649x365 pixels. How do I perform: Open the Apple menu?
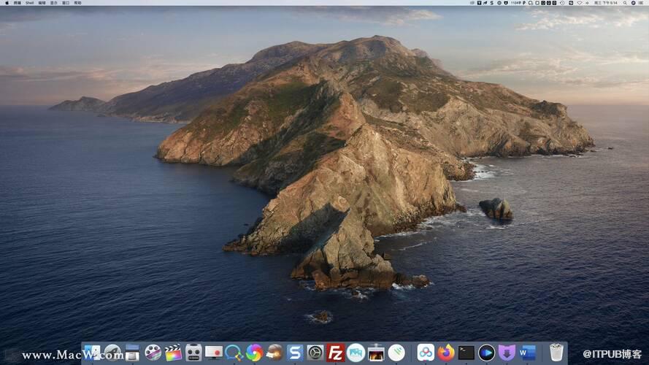tap(6, 3)
